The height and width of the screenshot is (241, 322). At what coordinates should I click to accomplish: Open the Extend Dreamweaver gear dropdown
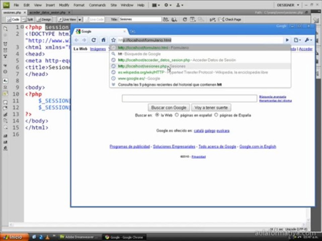pos(168,5)
